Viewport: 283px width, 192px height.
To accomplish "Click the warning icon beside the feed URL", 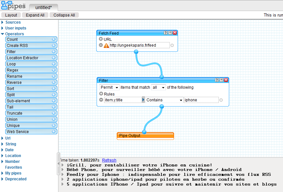I will (106, 45).
